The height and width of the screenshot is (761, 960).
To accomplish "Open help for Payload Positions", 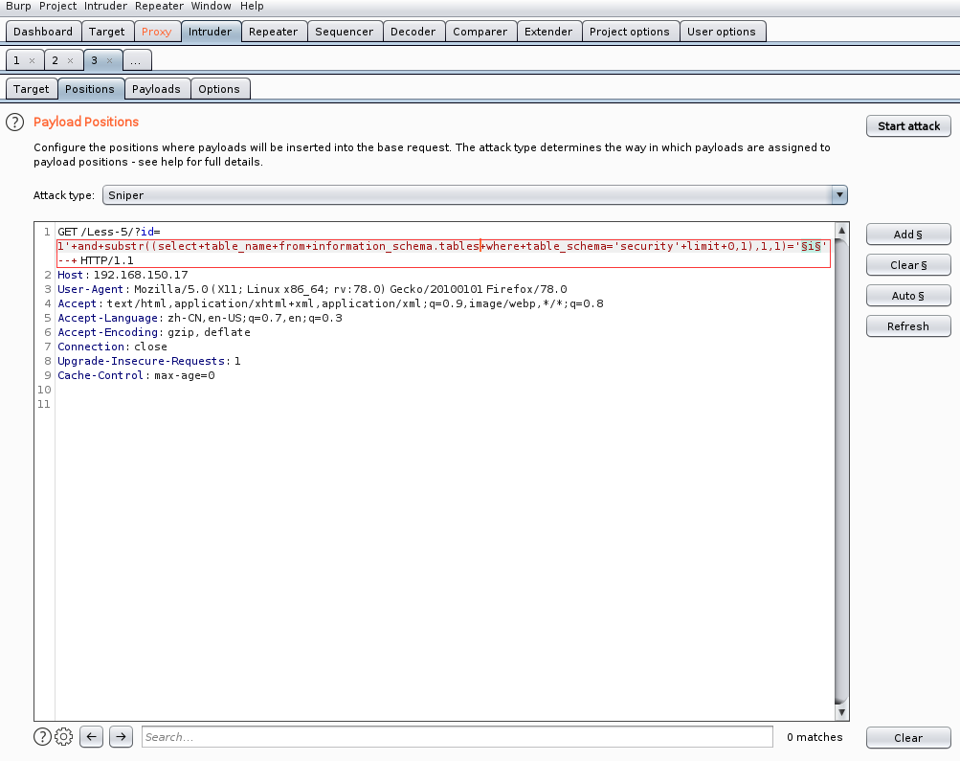I will pos(14,123).
